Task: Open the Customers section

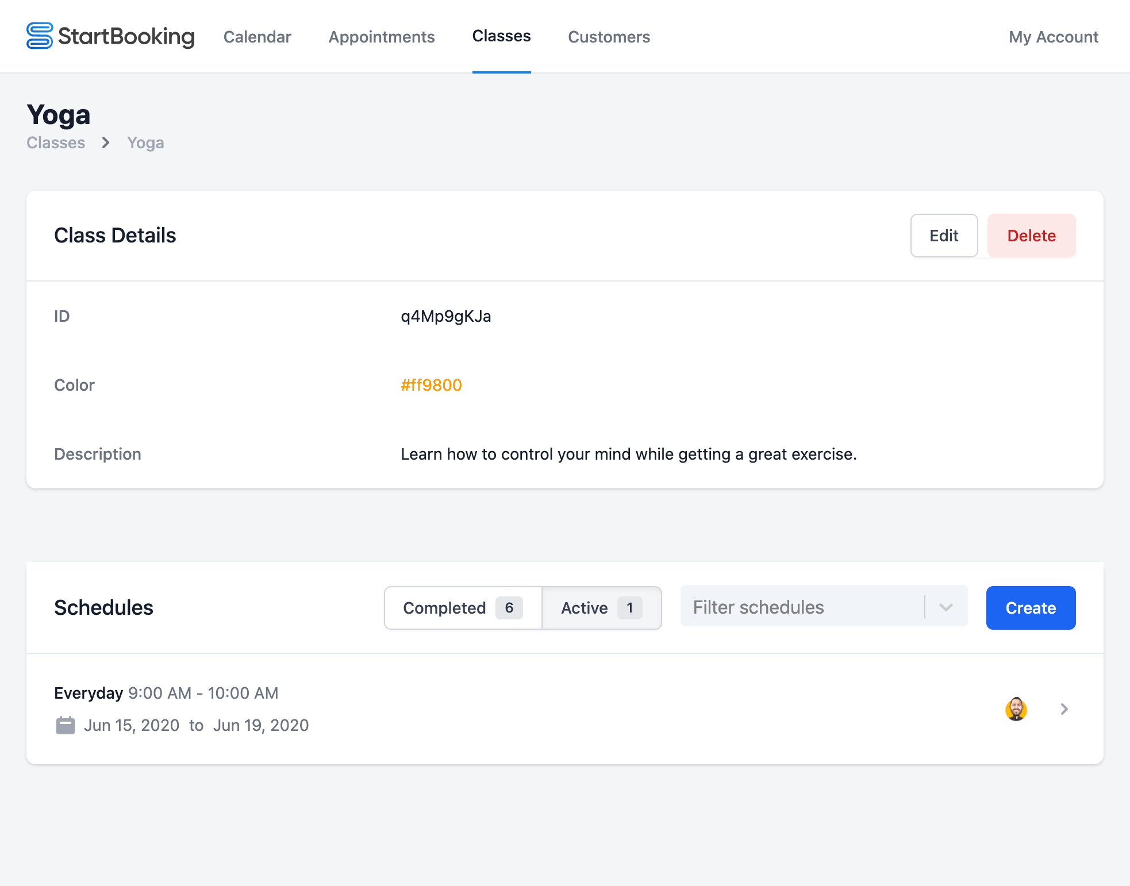Action: point(609,37)
